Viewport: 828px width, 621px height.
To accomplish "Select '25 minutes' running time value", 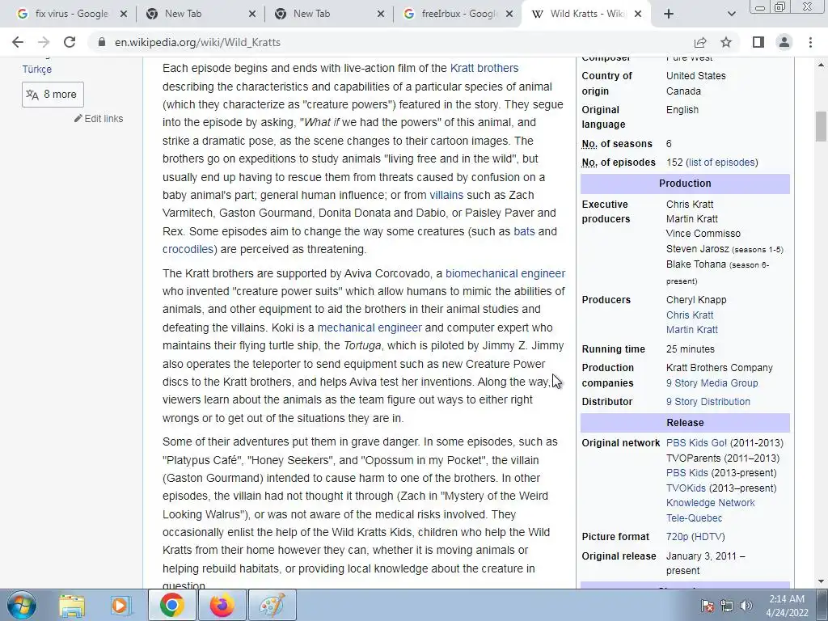I will (691, 349).
